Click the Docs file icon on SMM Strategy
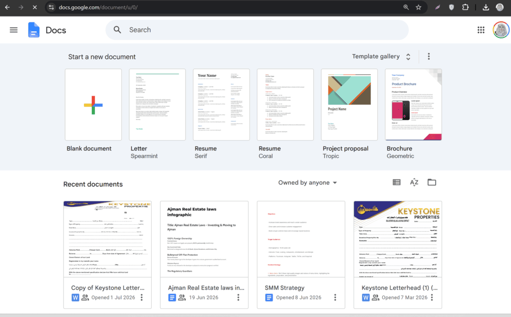Image resolution: width=511 pixels, height=317 pixels. (269, 298)
